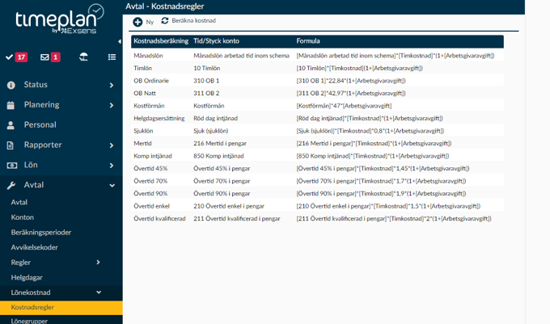550x324 pixels.
Task: Open the Rapporter menu item
Action: point(43,145)
